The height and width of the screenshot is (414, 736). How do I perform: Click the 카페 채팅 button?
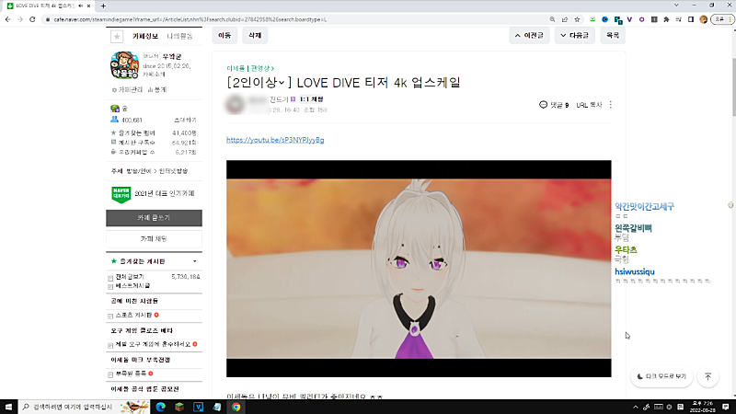[x=154, y=239]
